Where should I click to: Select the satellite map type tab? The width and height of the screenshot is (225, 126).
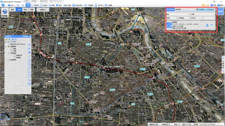[x=19, y=10]
